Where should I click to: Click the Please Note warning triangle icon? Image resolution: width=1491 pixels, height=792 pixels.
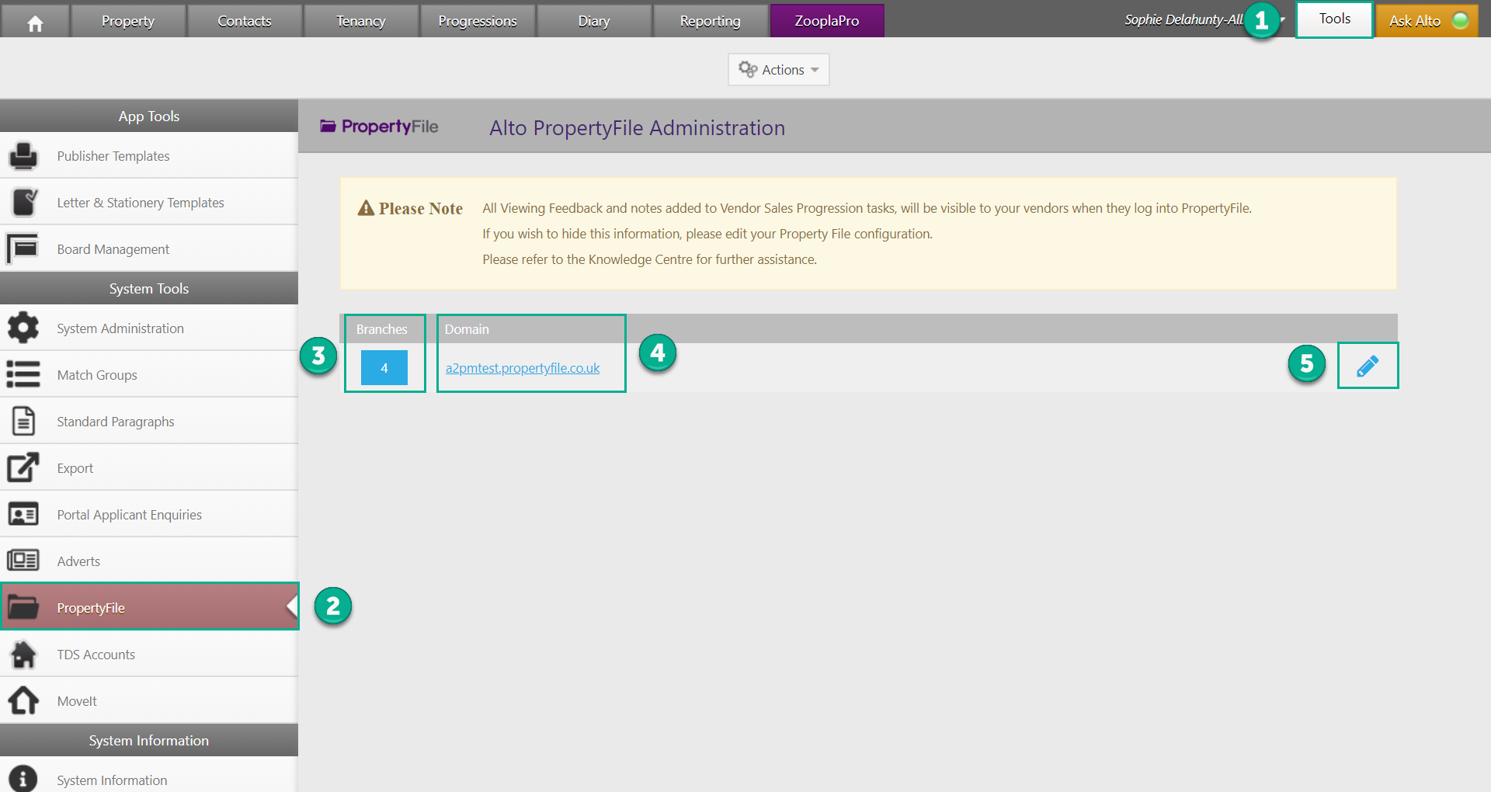366,207
